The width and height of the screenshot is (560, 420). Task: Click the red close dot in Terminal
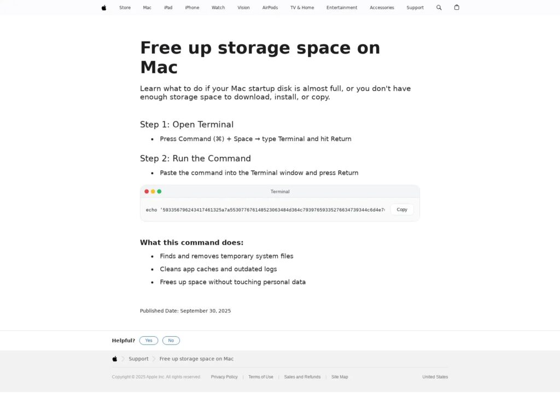(147, 191)
